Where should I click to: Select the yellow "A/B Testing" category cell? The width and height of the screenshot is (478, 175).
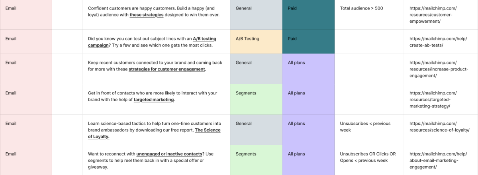256,42
